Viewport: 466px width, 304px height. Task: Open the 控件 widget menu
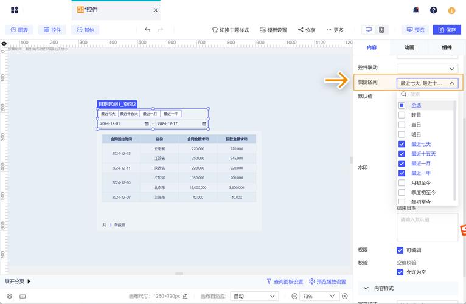click(52, 30)
